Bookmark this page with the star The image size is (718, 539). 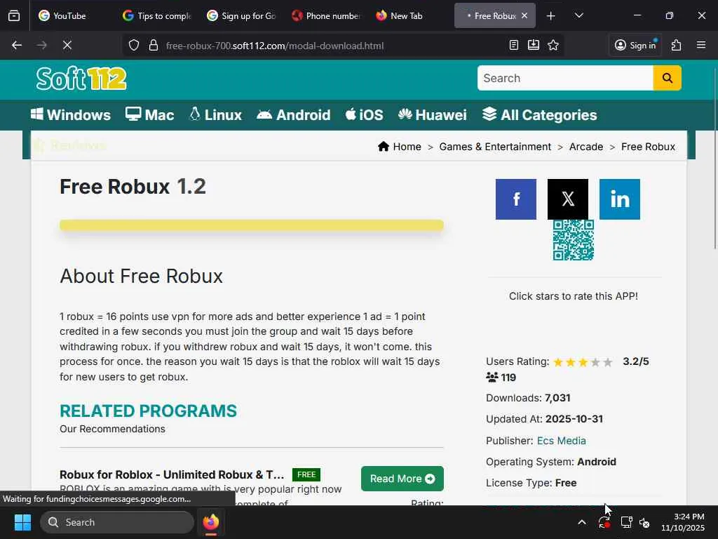pos(553,45)
